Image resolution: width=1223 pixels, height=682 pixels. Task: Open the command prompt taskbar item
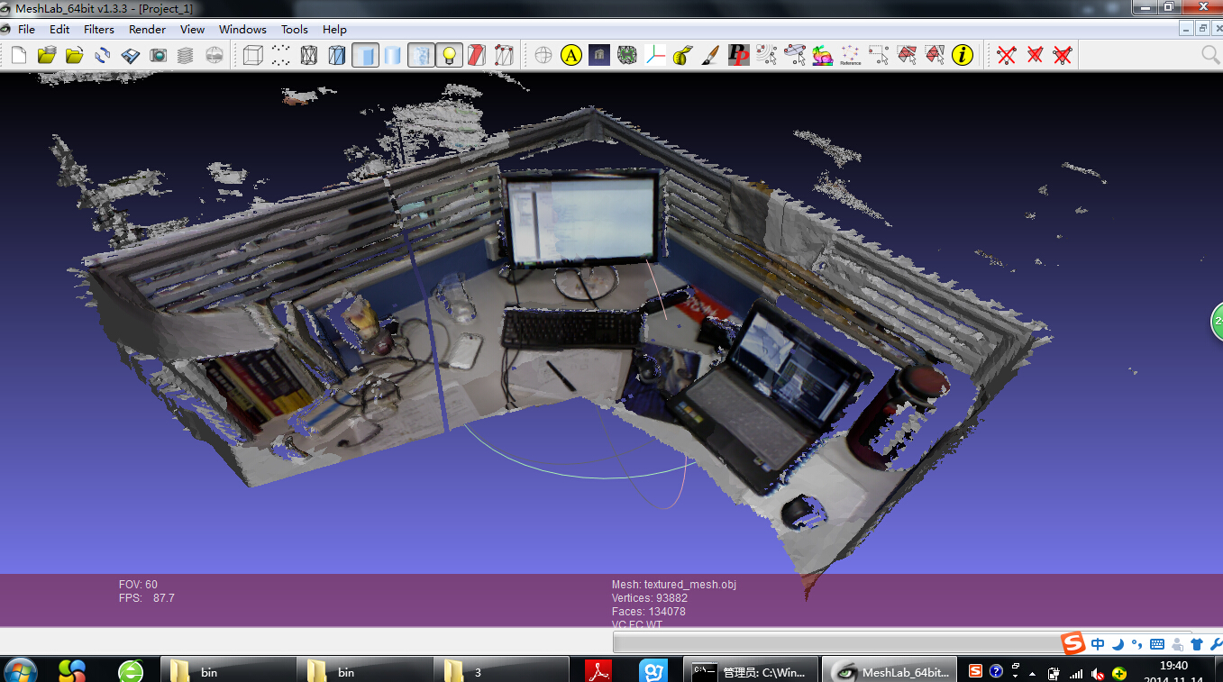750,671
